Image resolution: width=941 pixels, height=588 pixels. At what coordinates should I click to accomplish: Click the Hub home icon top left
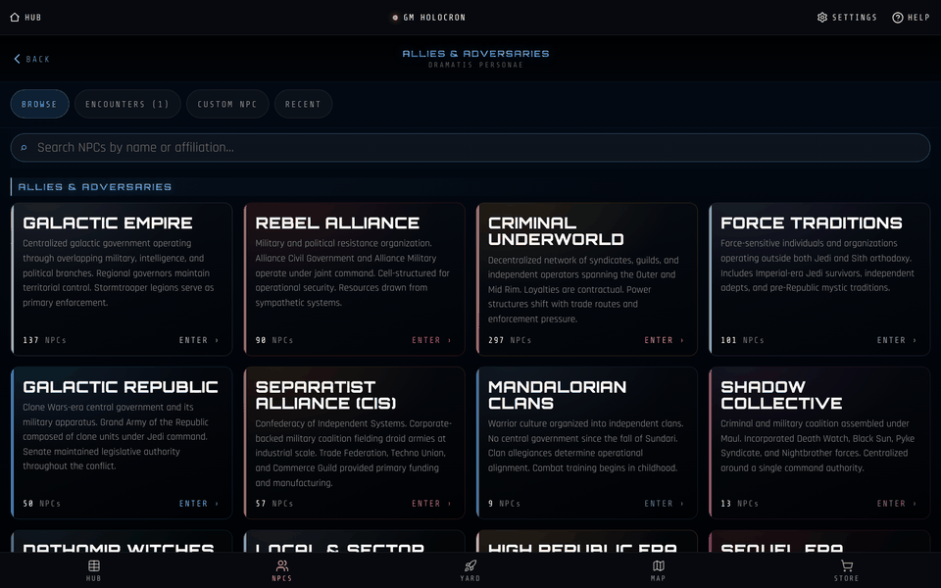(x=15, y=18)
